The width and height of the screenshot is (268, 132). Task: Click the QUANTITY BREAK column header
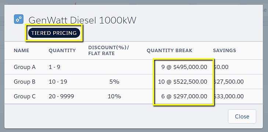point(170,51)
